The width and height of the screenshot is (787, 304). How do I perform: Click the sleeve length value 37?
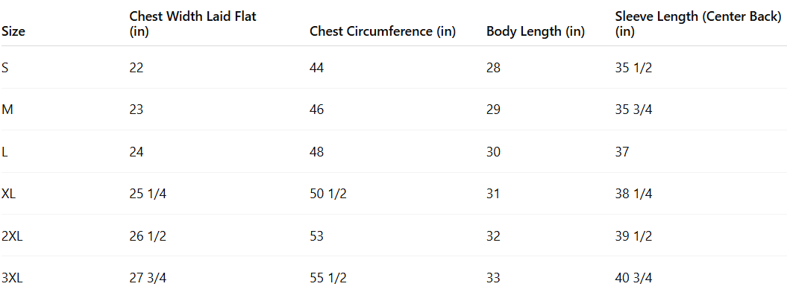pos(622,151)
